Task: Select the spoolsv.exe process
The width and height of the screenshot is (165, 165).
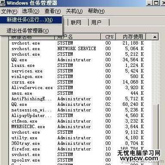Action: click(x=80, y=160)
